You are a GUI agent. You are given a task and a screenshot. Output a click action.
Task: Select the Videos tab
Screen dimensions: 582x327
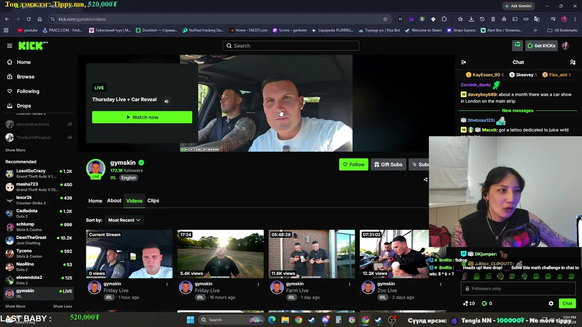pyautogui.click(x=134, y=201)
